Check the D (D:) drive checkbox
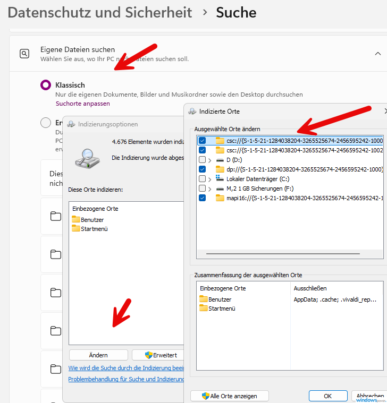The height and width of the screenshot is (403, 387). pyautogui.click(x=202, y=160)
